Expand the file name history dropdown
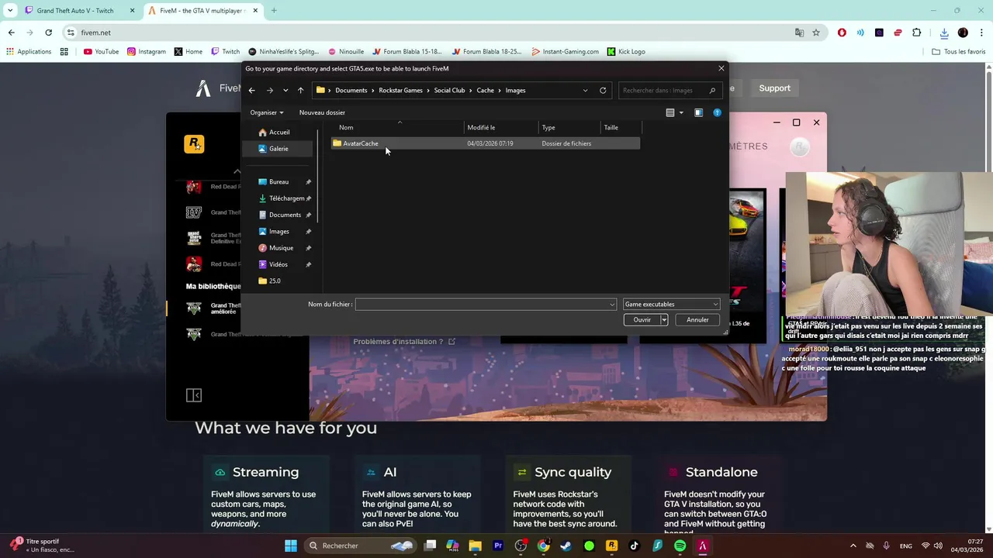 pos(612,305)
